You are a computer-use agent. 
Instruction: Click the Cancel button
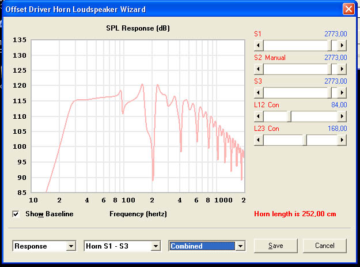click(x=325, y=246)
